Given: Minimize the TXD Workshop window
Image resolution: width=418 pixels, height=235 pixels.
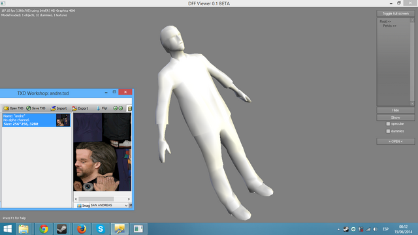Looking at the screenshot, I should (106, 92).
